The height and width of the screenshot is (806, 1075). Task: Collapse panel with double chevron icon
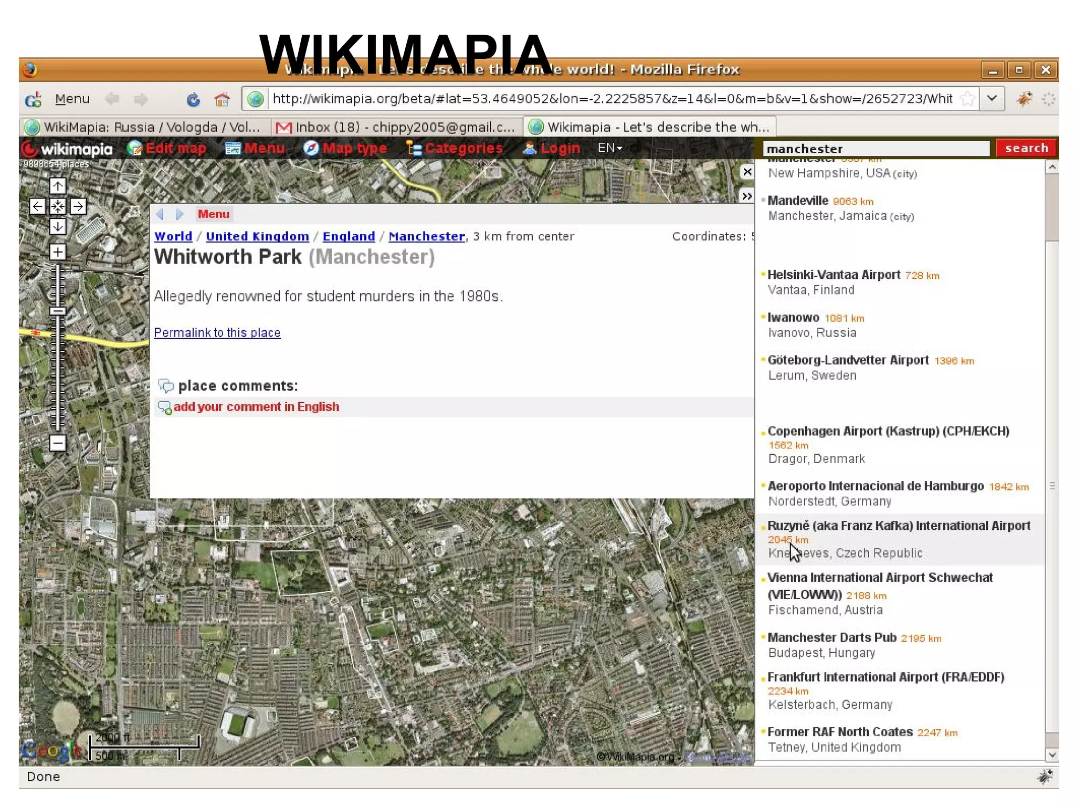(x=747, y=196)
